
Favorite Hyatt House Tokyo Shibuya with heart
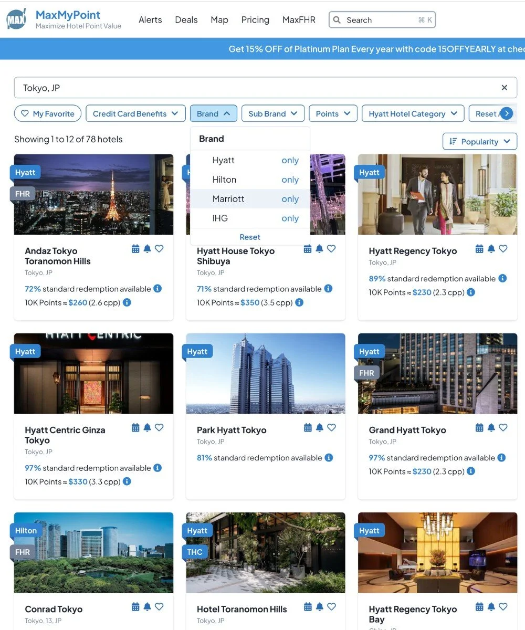click(331, 249)
